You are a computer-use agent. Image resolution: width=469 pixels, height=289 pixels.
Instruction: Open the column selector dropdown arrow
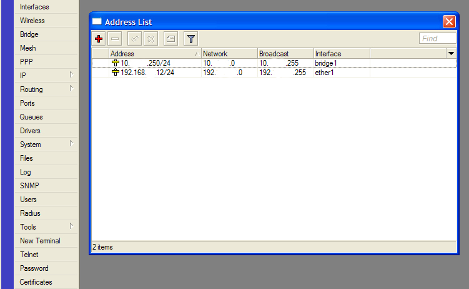451,54
